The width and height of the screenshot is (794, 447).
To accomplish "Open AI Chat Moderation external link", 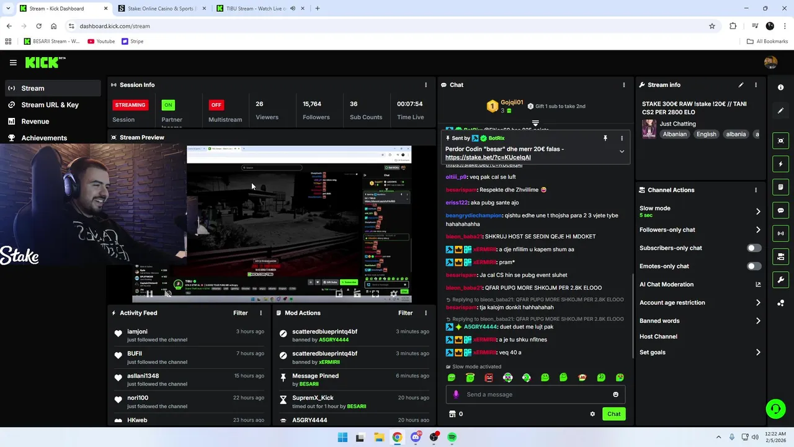I will (x=758, y=284).
